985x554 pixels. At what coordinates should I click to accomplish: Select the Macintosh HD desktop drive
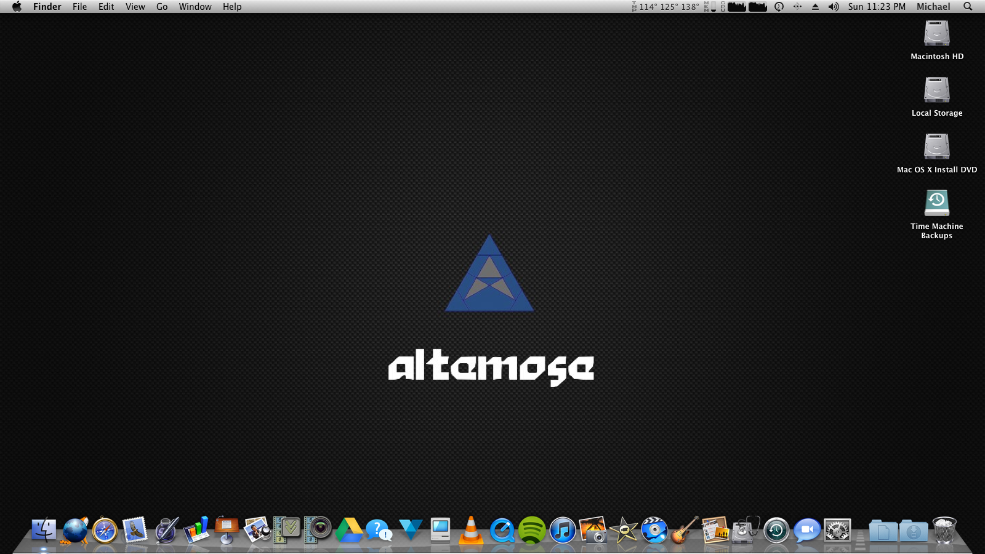pyautogui.click(x=937, y=40)
